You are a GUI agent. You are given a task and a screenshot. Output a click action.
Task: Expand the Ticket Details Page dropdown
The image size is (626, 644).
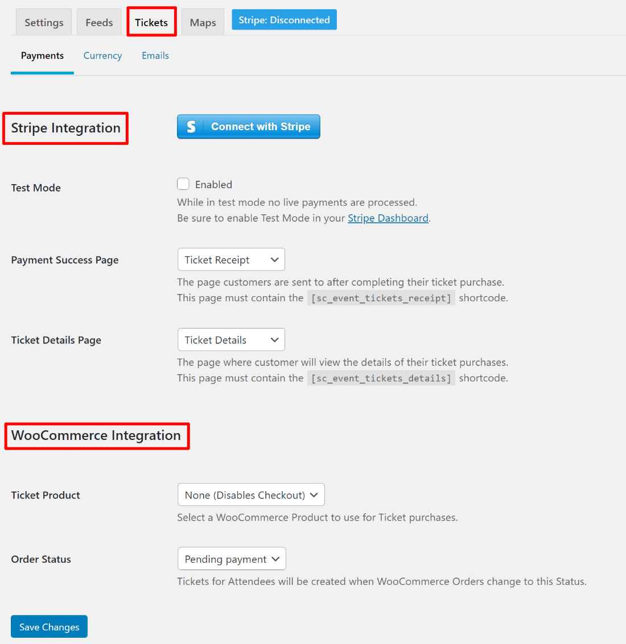(231, 340)
